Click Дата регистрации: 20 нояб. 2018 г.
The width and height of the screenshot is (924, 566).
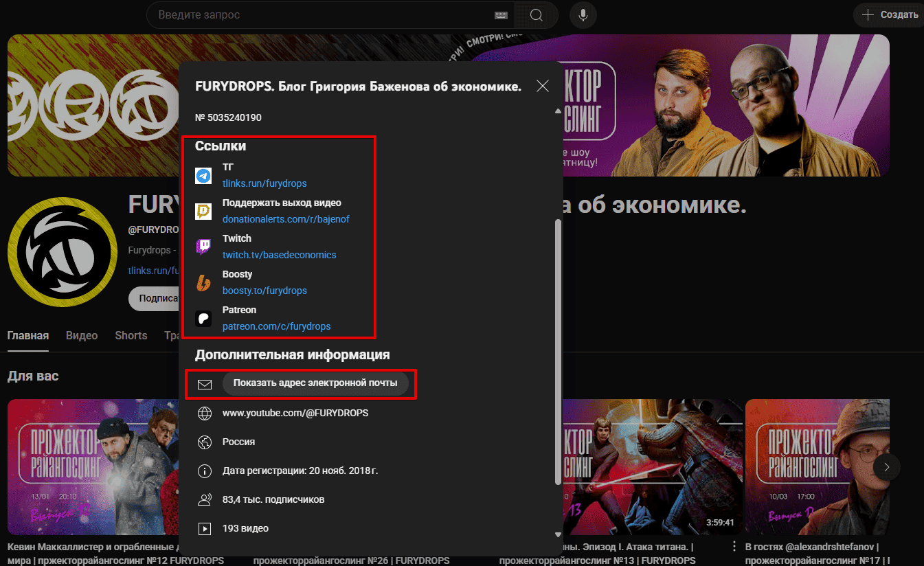pos(300,471)
